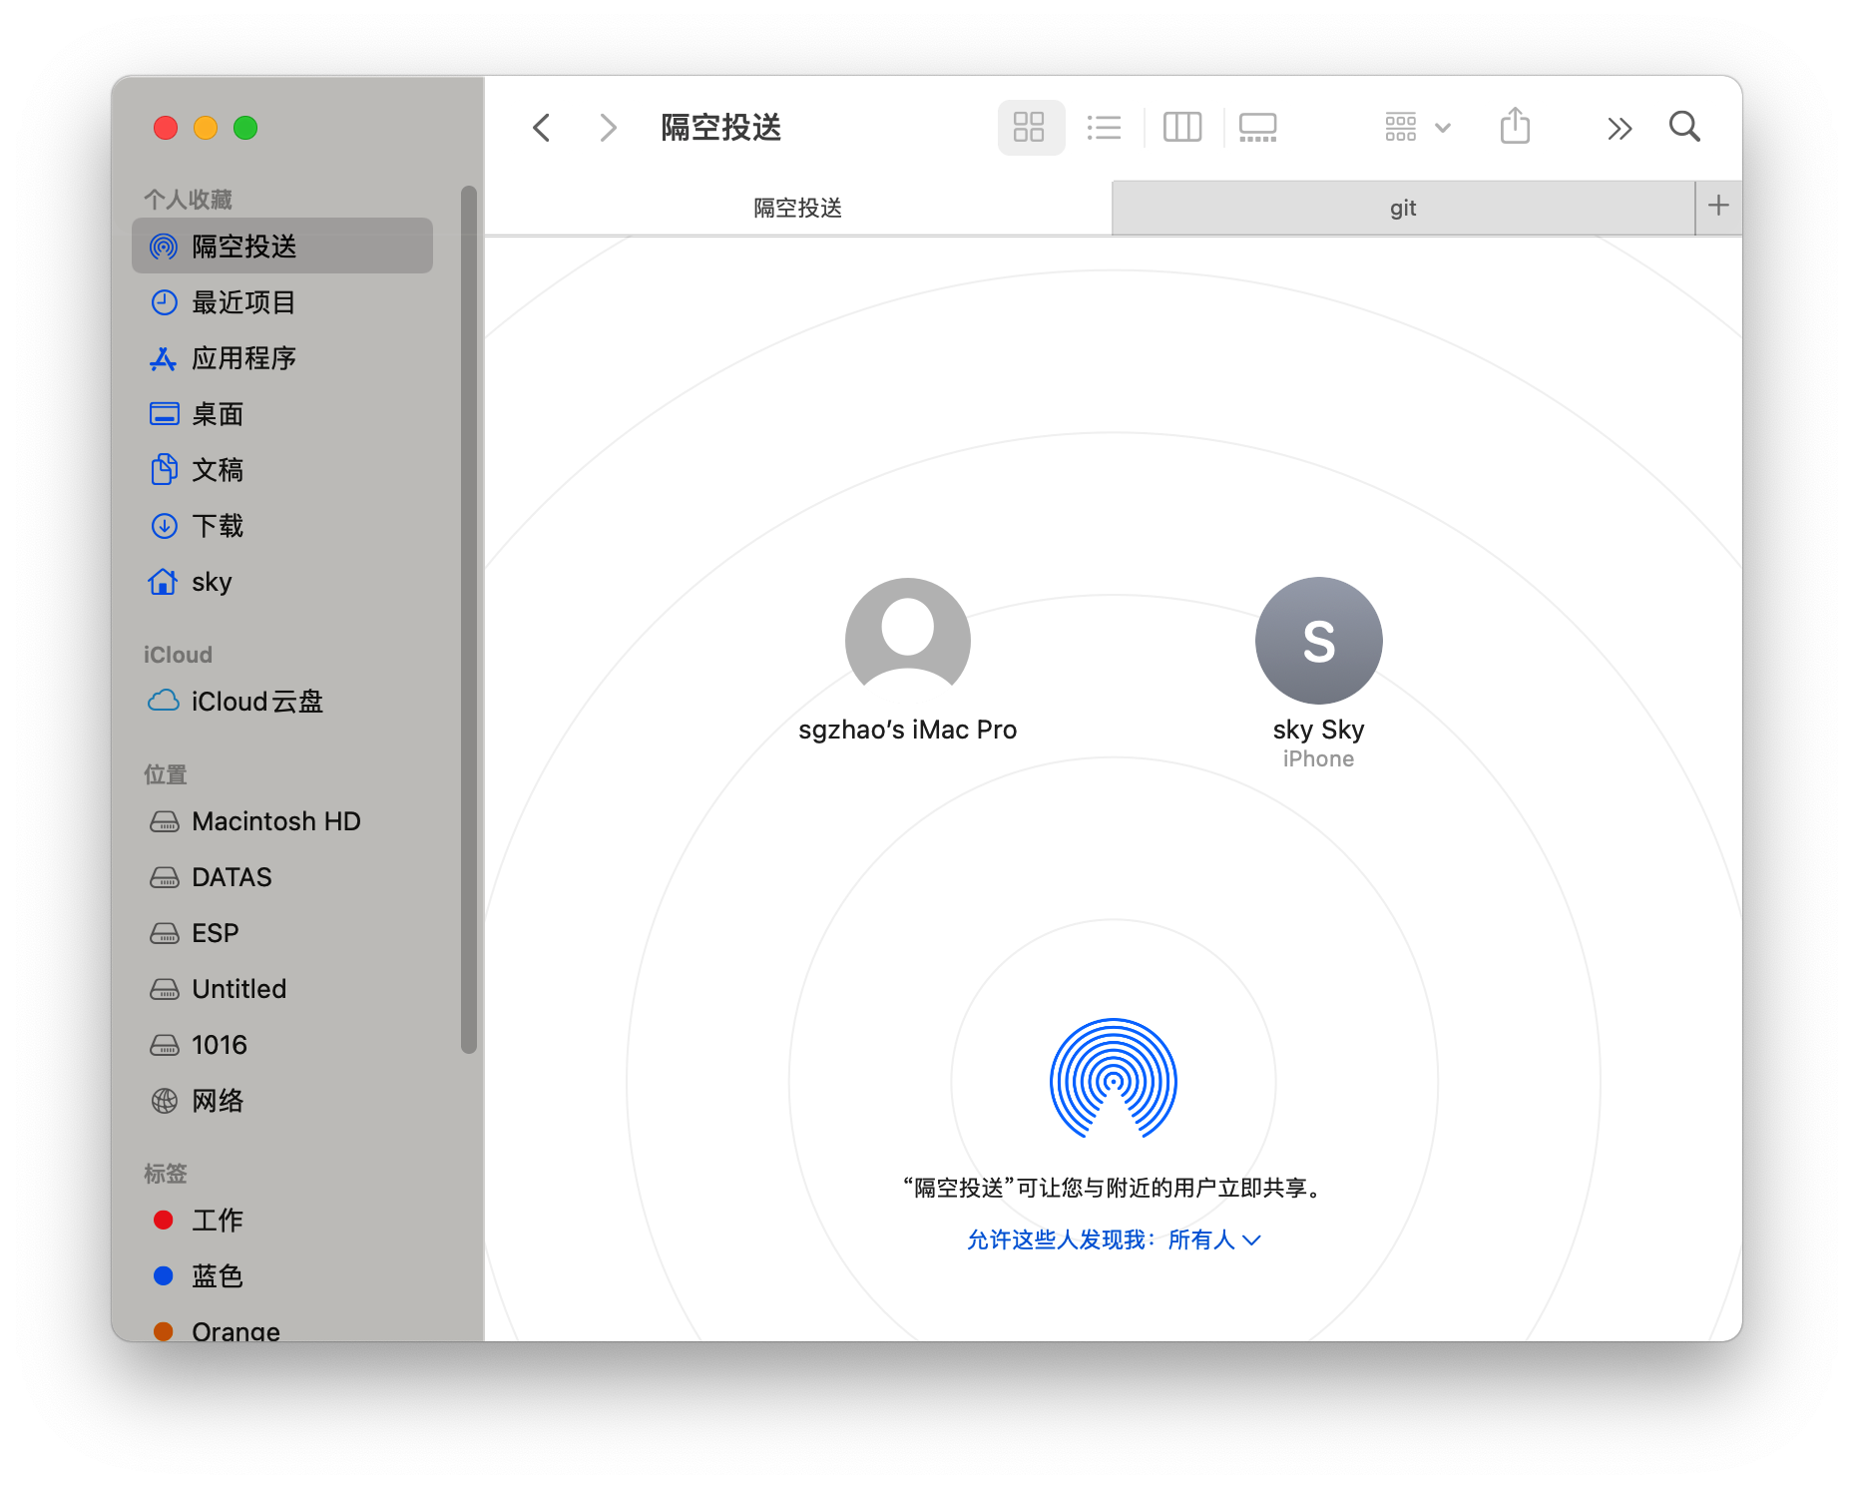Switch to icon grid view
Image resolution: width=1854 pixels, height=1489 pixels.
(1029, 127)
